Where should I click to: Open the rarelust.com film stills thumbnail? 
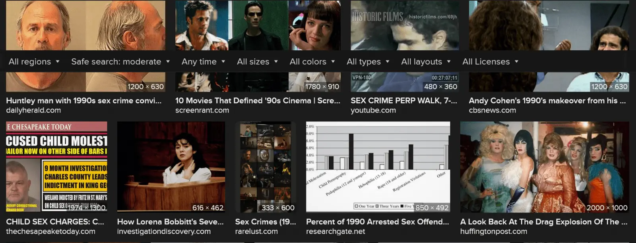(266, 167)
